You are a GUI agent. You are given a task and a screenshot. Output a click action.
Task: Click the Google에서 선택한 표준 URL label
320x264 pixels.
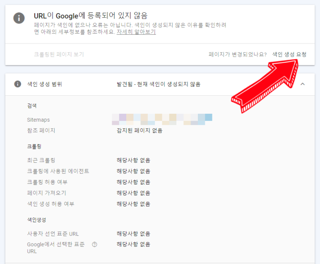click(x=56, y=248)
